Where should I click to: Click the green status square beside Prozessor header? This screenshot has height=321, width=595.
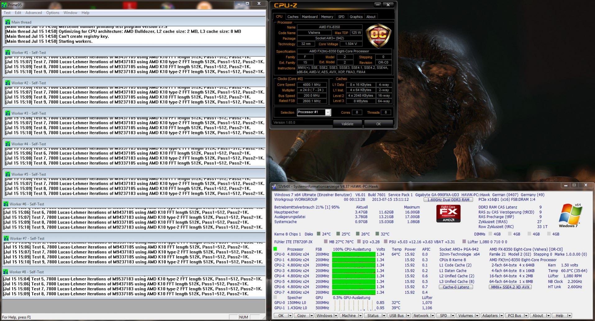coord(275,249)
